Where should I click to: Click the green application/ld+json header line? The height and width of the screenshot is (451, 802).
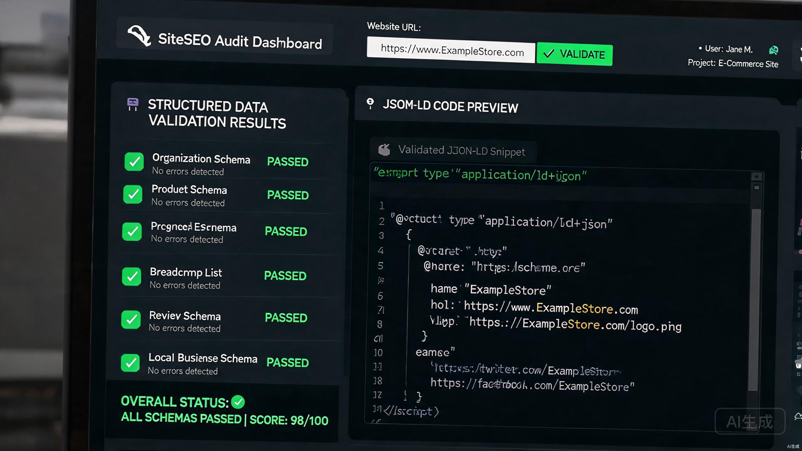point(480,174)
